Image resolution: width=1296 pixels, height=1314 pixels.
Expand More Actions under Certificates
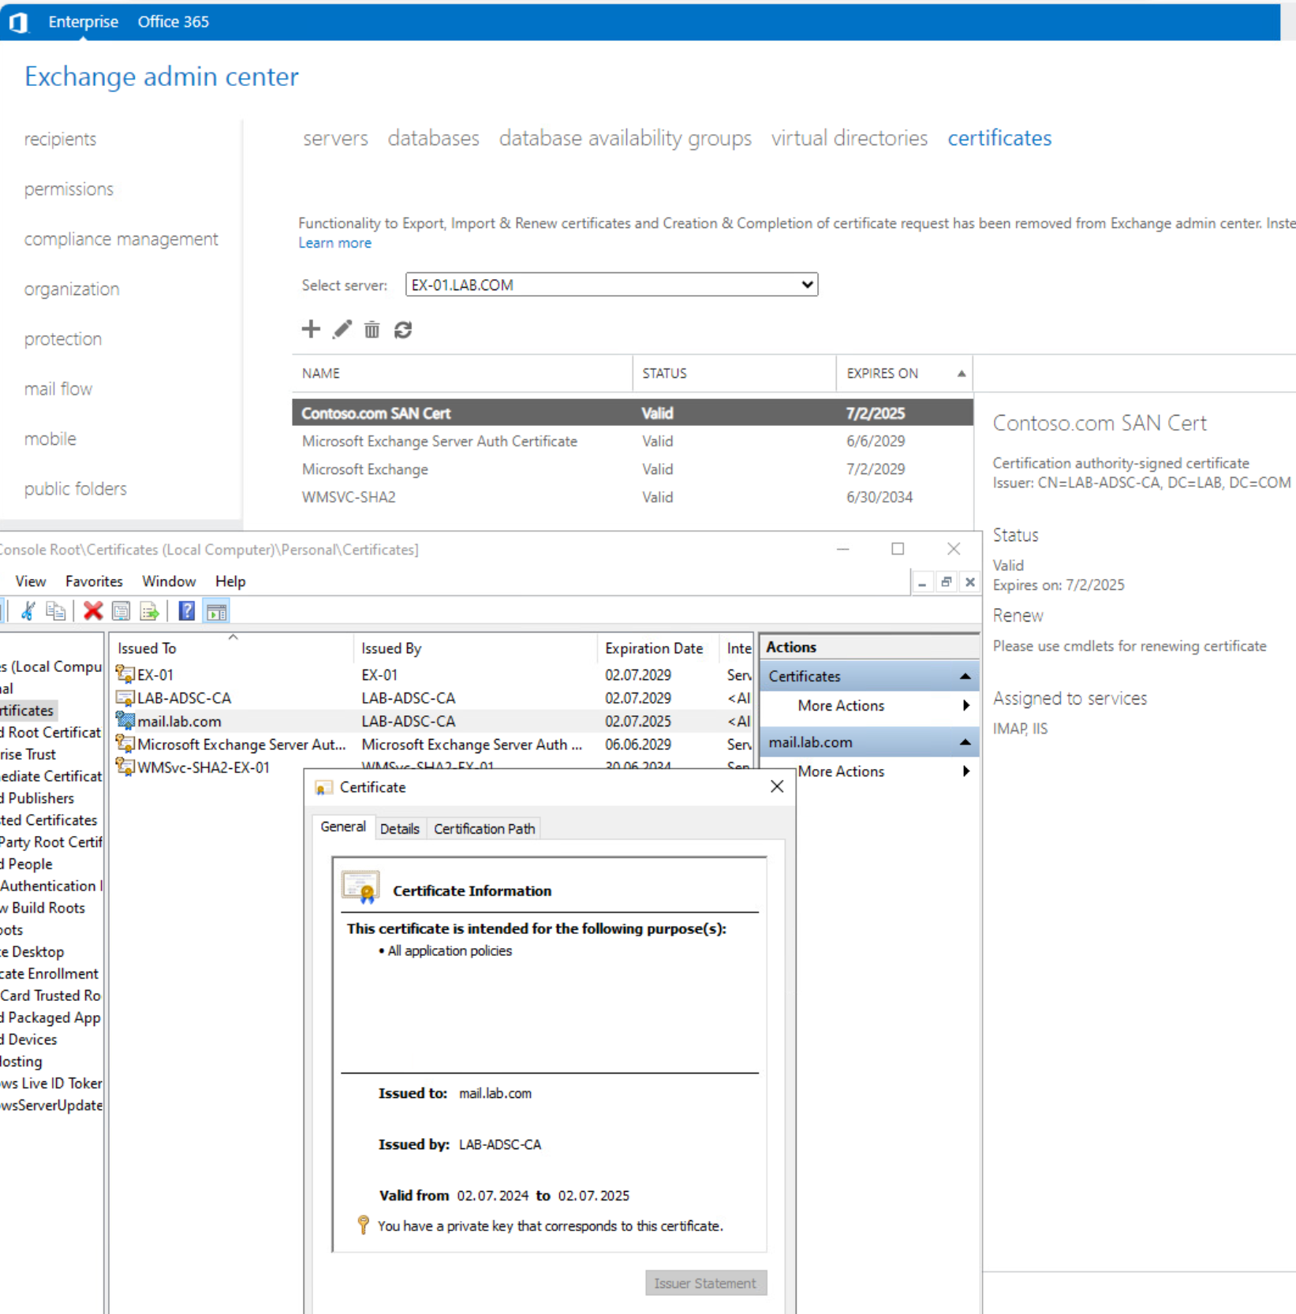pyautogui.click(x=868, y=706)
